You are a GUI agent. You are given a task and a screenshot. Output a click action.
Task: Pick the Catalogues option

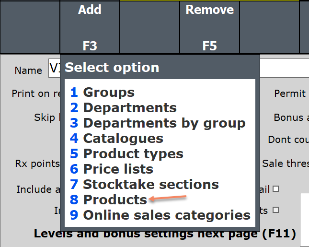116,138
